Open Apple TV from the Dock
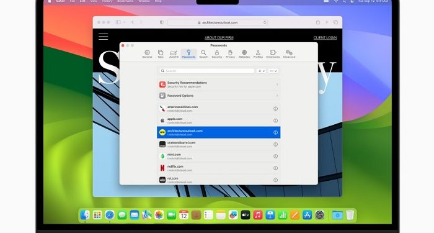The height and width of the screenshot is (233, 434). click(246, 215)
